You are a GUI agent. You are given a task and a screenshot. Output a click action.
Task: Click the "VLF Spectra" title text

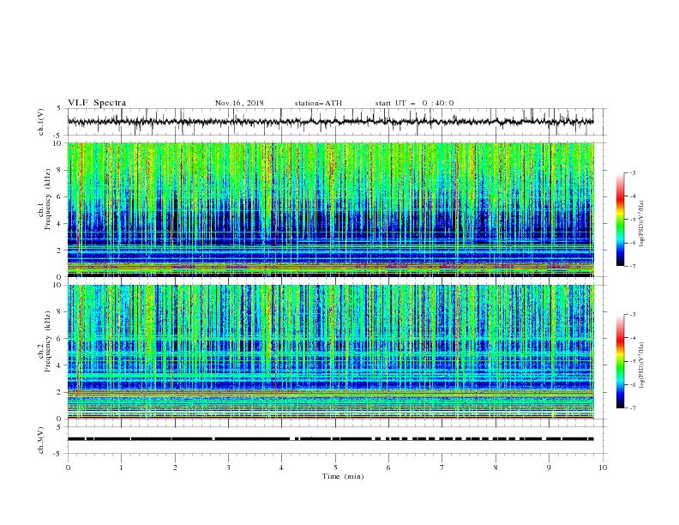(x=97, y=103)
